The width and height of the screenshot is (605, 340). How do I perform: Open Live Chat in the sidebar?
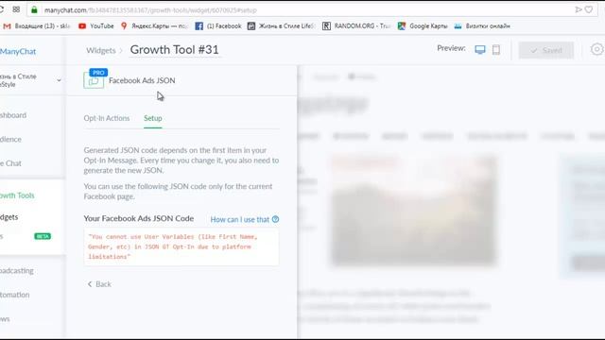click(x=10, y=163)
